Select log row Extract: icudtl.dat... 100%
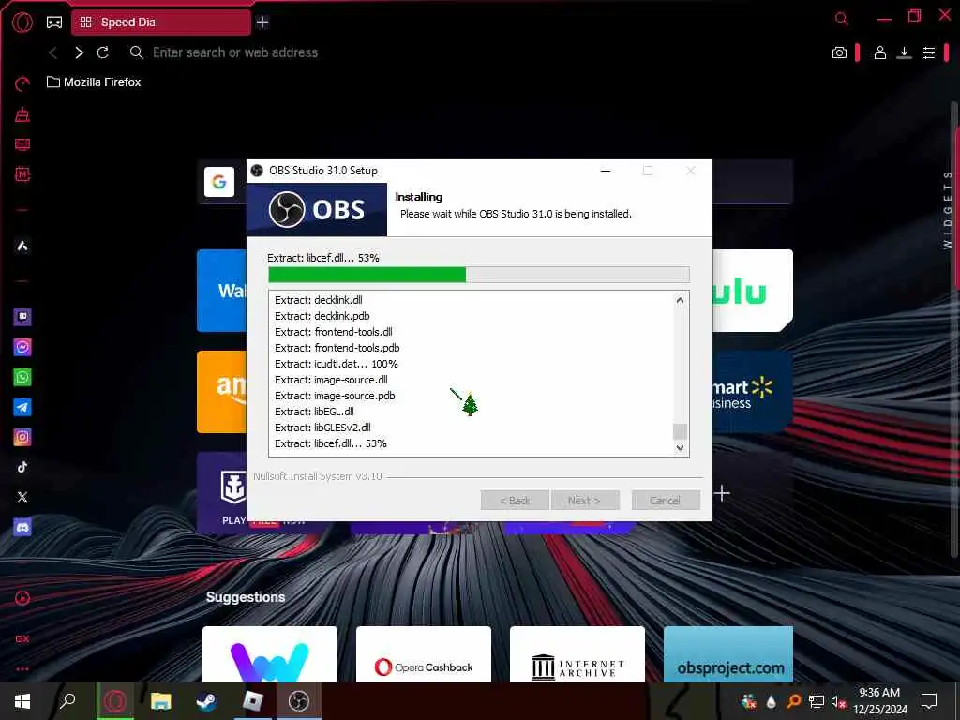The height and width of the screenshot is (720, 960). 337,364
